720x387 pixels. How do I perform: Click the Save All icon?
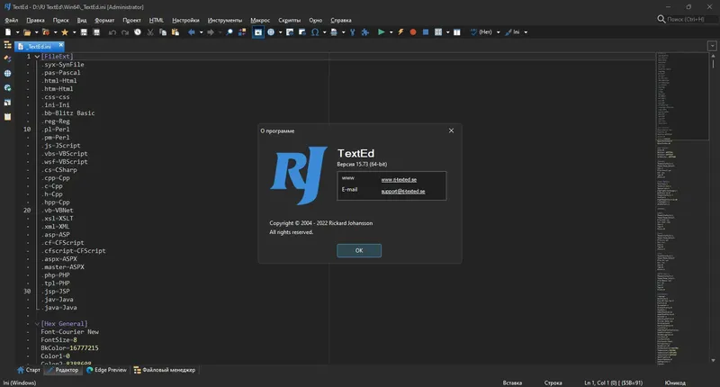click(x=96, y=32)
